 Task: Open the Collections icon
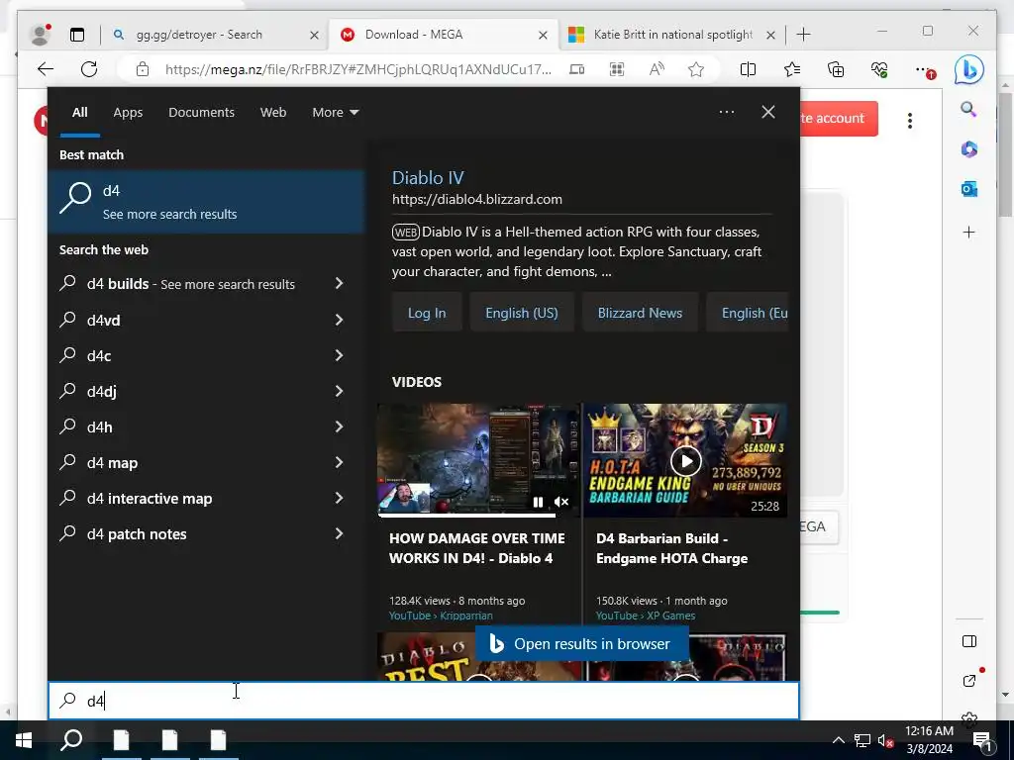click(836, 69)
